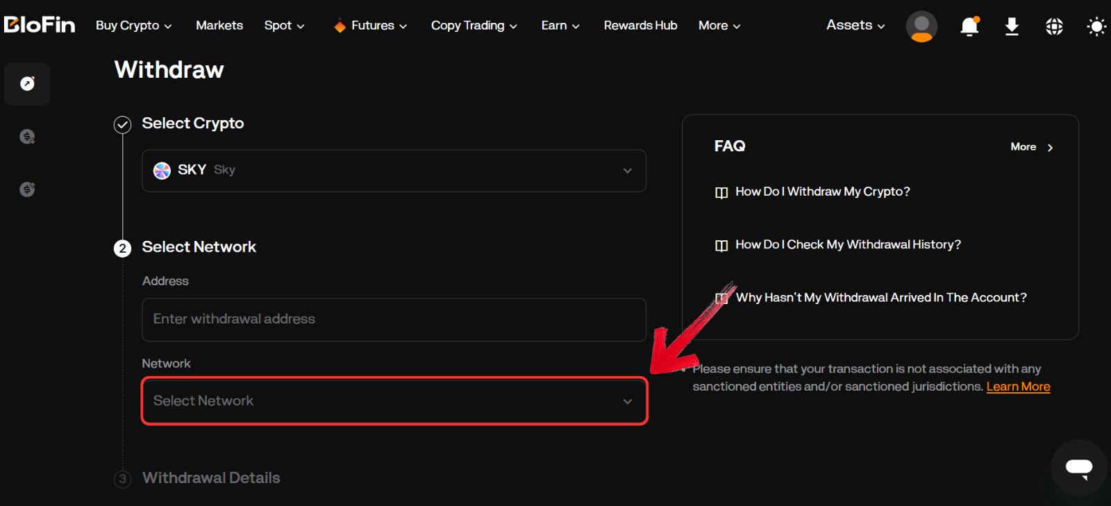This screenshot has width=1111, height=506.
Task: Select the top sidebar withdraw icon
Action: pyautogui.click(x=27, y=84)
